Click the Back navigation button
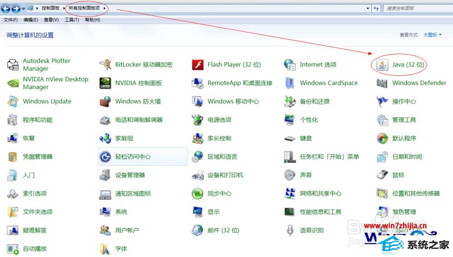This screenshot has width=453, height=257. point(6,9)
